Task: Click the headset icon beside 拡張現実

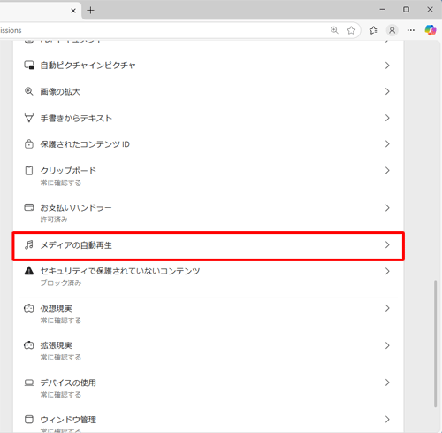Action: (x=29, y=345)
